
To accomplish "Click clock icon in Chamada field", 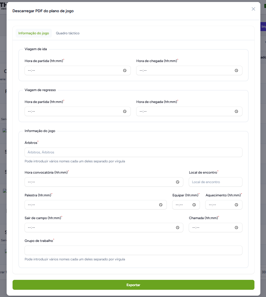I will (236, 227).
